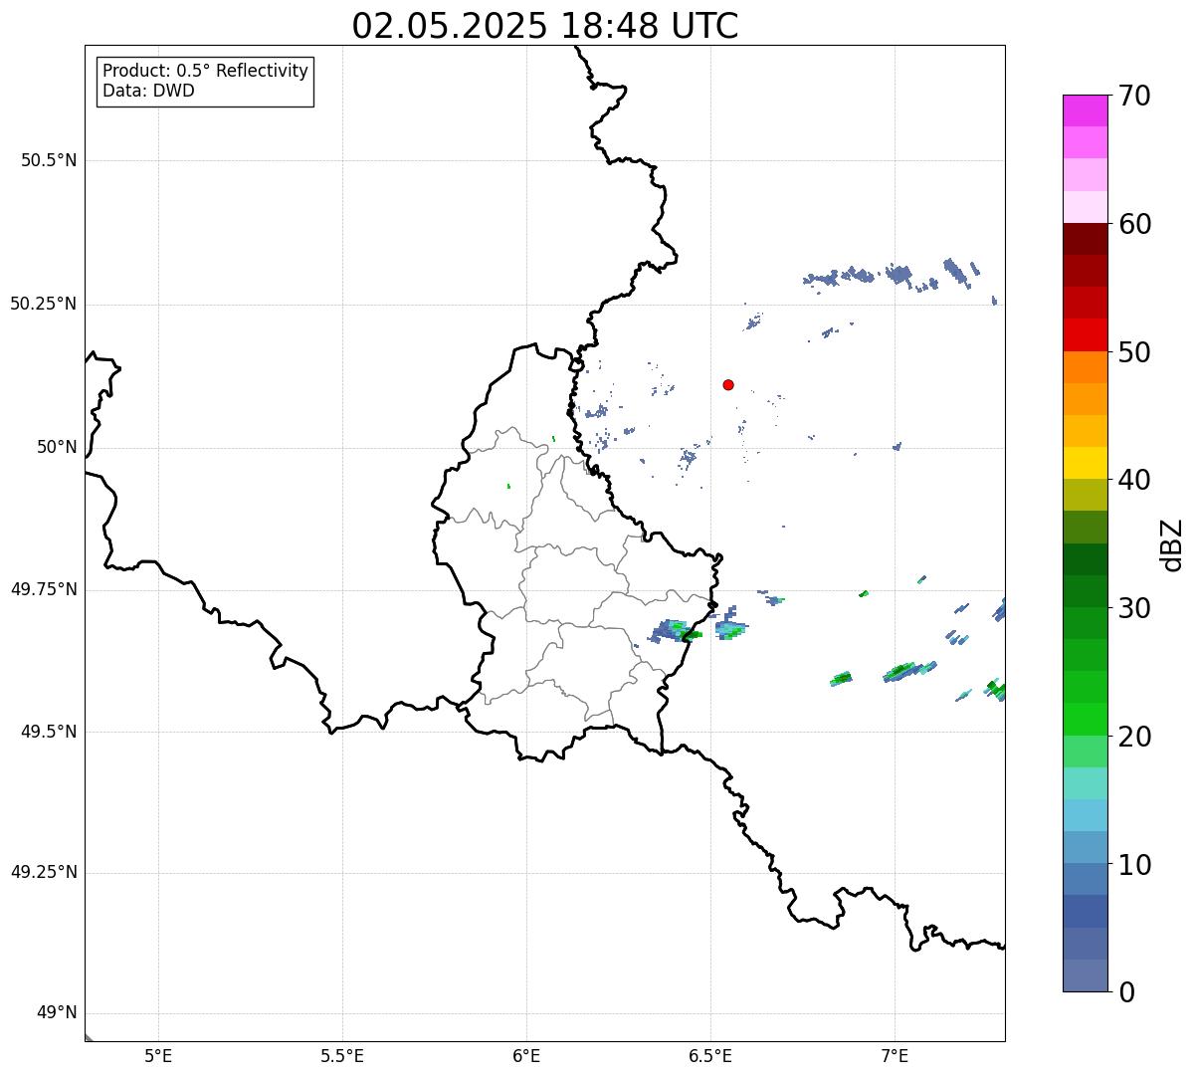Click the 6.5°E longitude label
The height and width of the screenshot is (1076, 1196).
point(710,1055)
